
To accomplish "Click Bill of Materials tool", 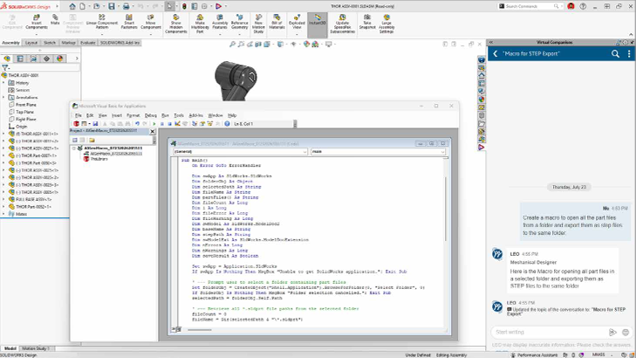I will (x=277, y=22).
